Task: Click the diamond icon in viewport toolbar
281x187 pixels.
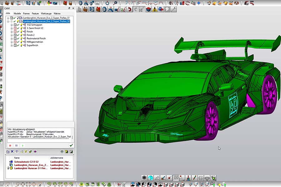Action: click(x=207, y=178)
